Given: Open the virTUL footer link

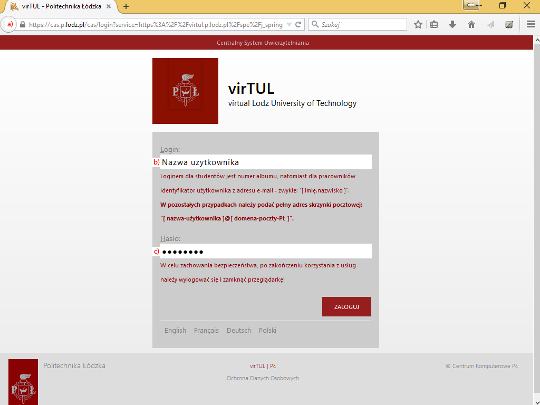Looking at the screenshot, I should coord(257,366).
